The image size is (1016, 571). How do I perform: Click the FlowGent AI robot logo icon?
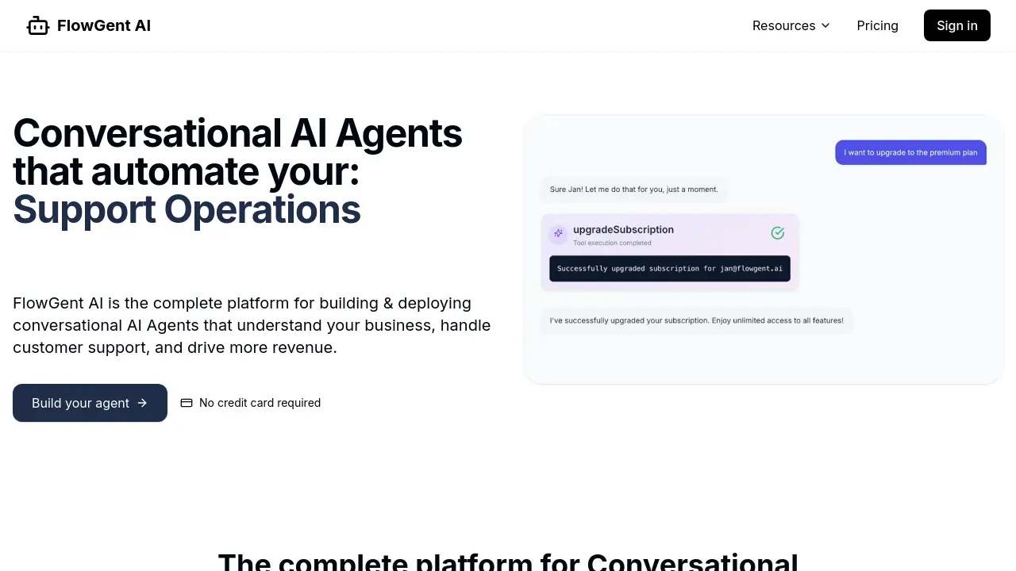(38, 25)
